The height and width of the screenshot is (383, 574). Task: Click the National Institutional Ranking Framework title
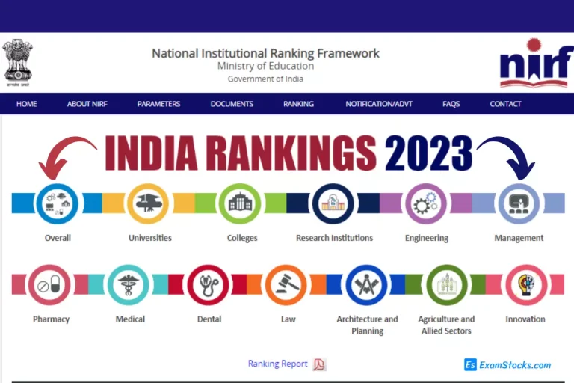265,54
